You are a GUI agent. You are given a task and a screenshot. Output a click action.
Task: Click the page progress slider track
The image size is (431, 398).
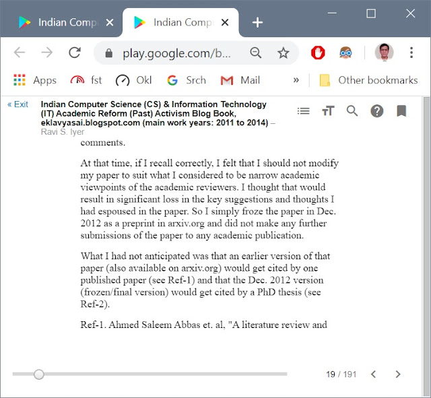click(150, 374)
